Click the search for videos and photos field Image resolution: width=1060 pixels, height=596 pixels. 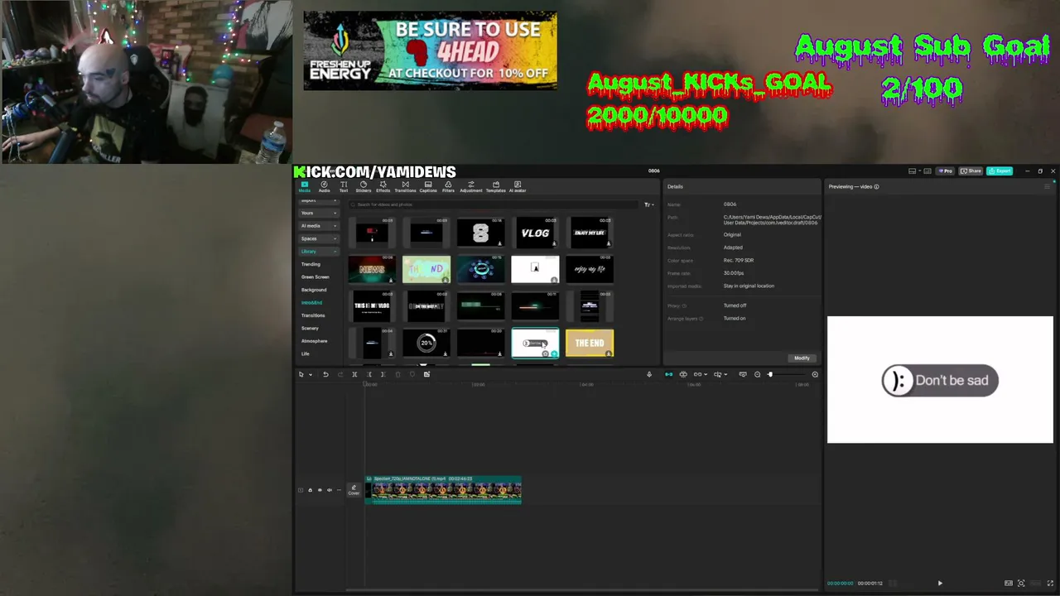pos(495,204)
